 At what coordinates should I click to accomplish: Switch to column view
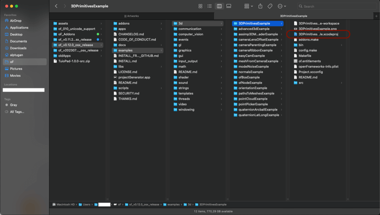pyautogui.click(x=219, y=6)
